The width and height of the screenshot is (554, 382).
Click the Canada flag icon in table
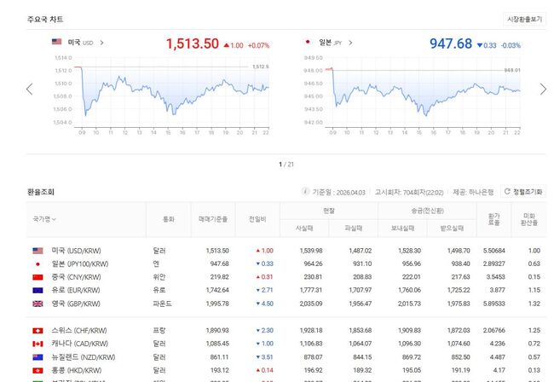coord(38,343)
